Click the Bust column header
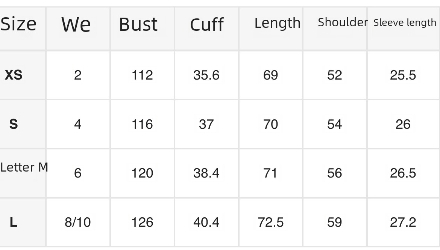 coord(138,24)
